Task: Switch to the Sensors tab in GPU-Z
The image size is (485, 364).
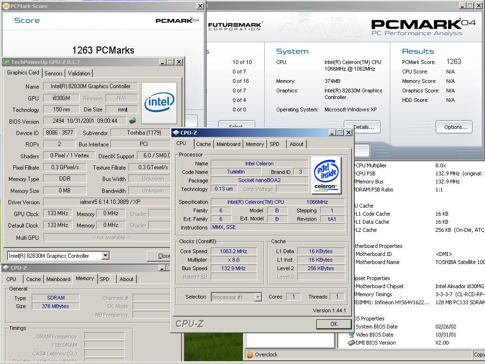Action: 54,73
